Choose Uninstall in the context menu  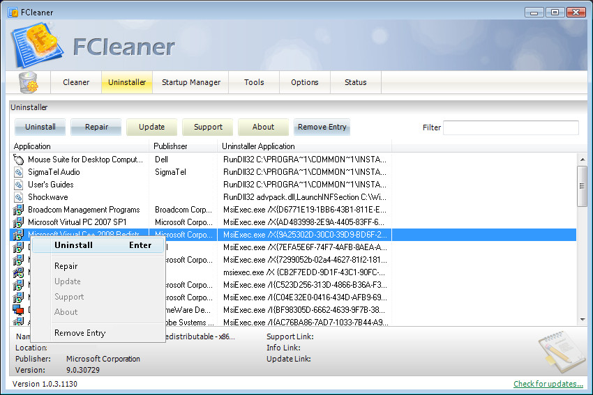98,245
